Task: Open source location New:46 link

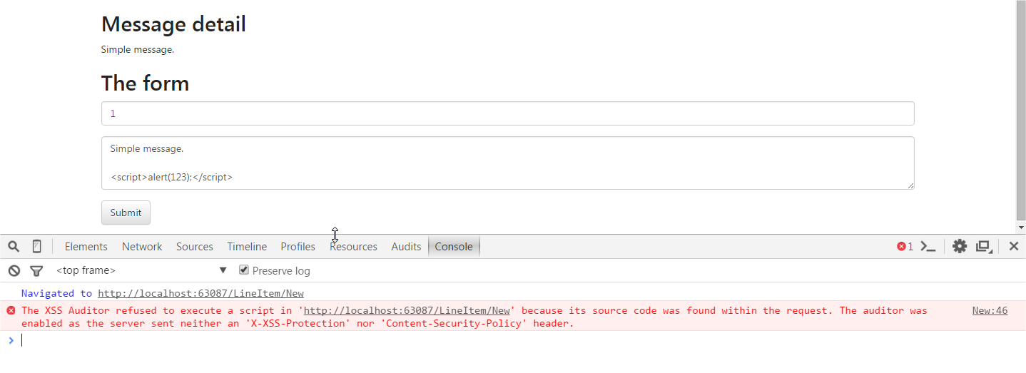Action: point(990,310)
